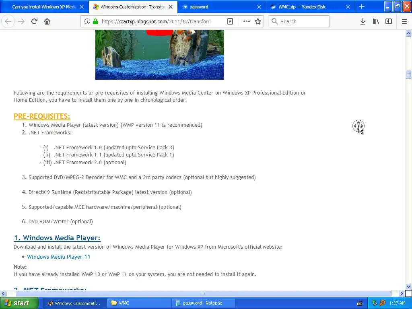Open the Windows Media Player 11 link
The image size is (412, 309).
pyautogui.click(x=58, y=257)
